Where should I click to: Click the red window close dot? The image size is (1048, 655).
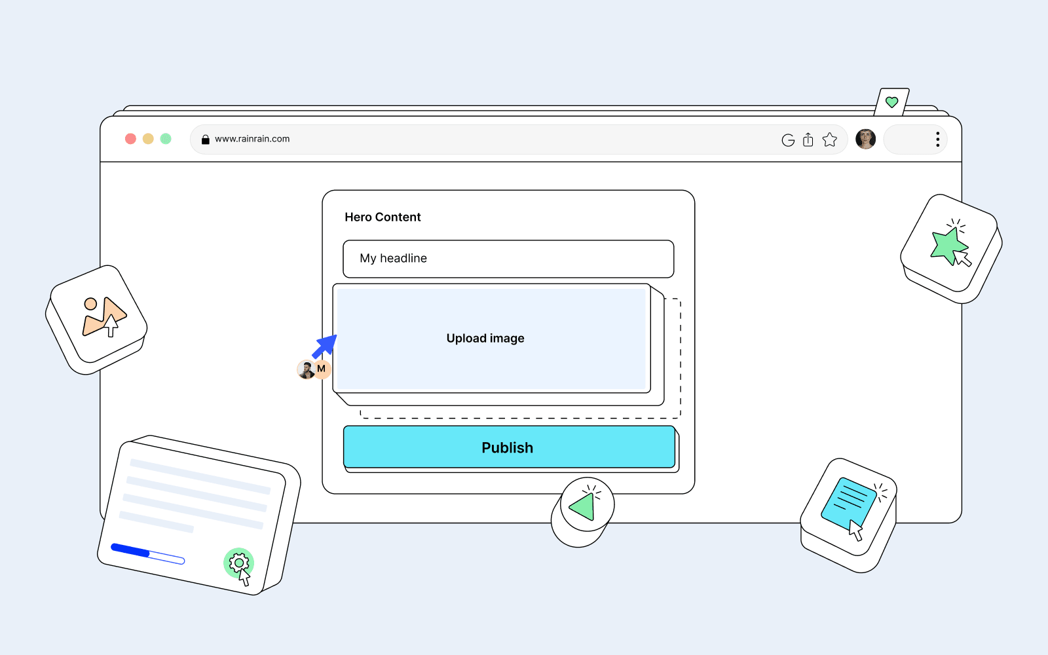130,139
